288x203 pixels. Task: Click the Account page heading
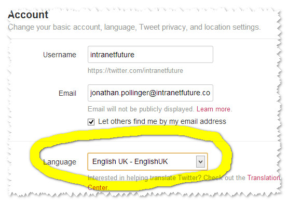pos(28,15)
